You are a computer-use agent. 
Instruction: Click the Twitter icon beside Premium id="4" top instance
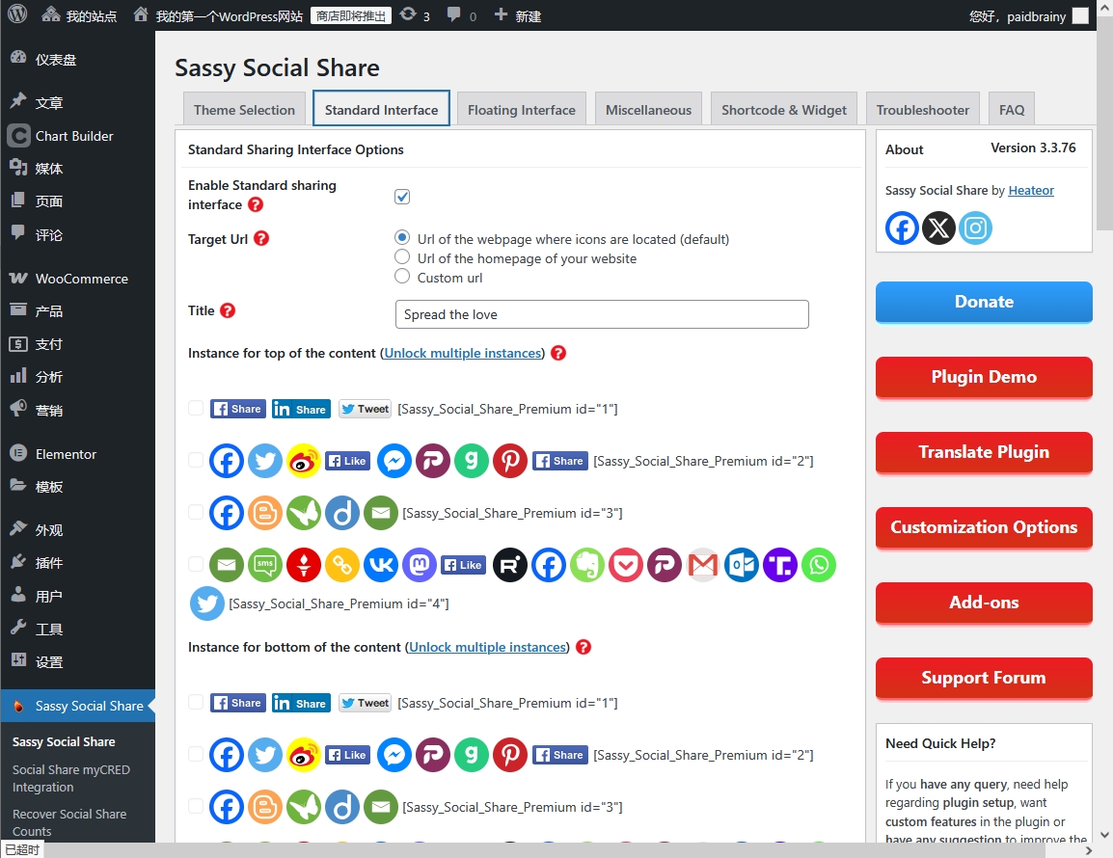pos(207,603)
